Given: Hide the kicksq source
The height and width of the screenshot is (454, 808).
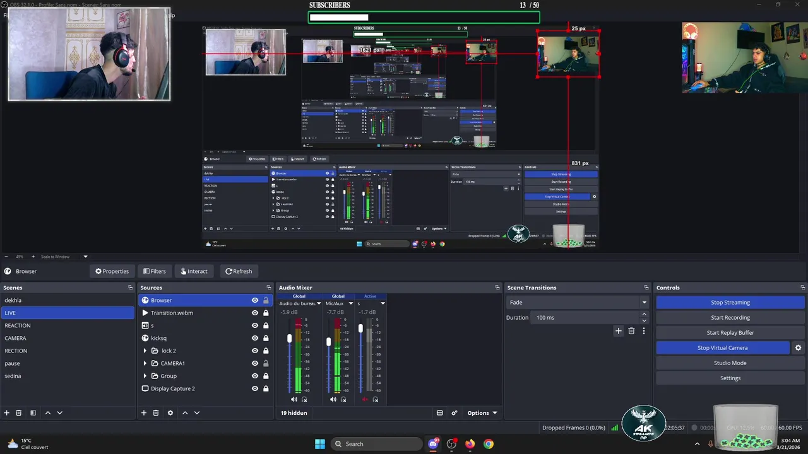Looking at the screenshot, I should point(255,338).
